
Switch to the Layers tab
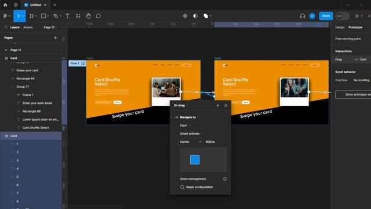click(x=14, y=27)
